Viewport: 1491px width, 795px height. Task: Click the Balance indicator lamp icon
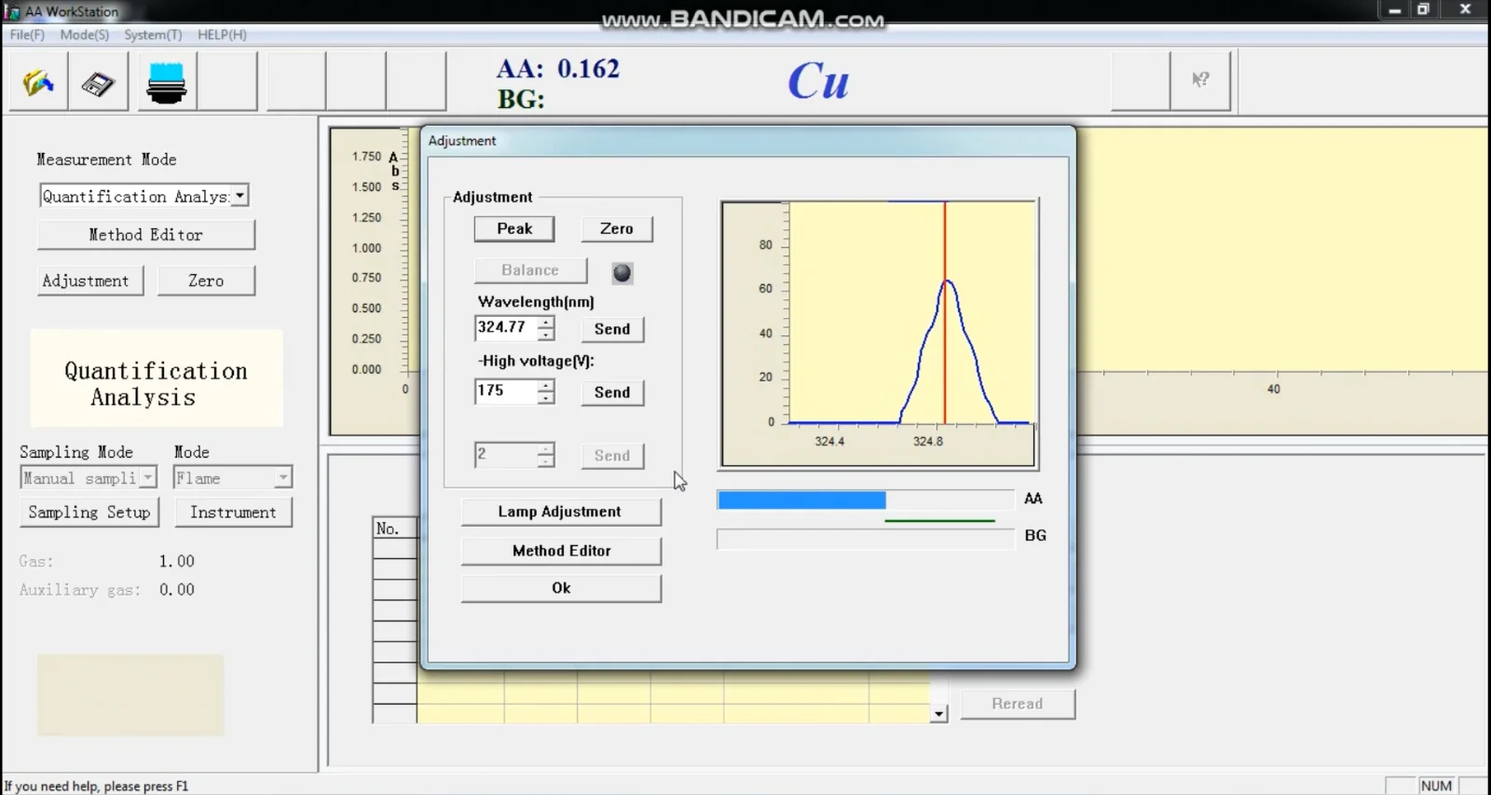click(x=622, y=273)
